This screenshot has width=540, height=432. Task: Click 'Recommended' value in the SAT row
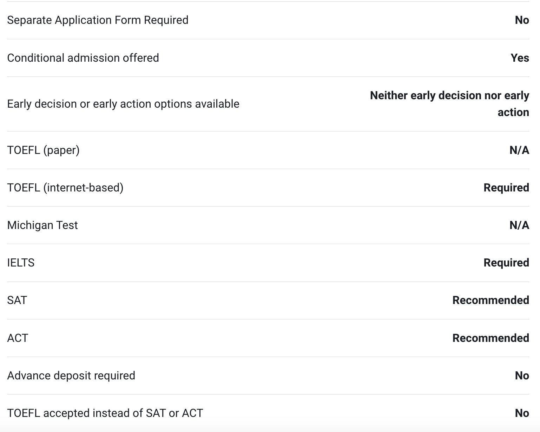coord(490,300)
